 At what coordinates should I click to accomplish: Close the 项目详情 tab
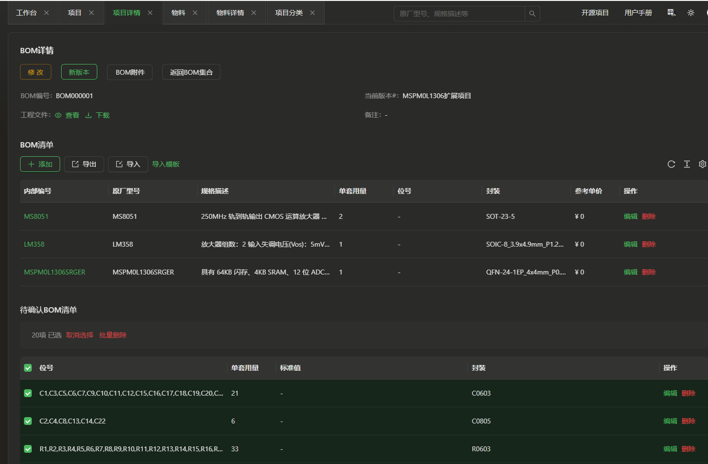[150, 13]
